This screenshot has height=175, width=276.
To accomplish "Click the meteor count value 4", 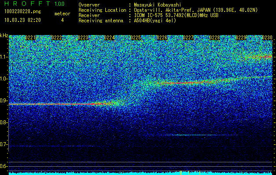I will (62, 20).
